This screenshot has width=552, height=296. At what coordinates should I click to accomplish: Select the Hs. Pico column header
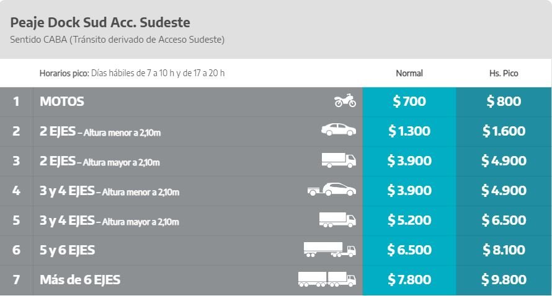[x=504, y=73]
